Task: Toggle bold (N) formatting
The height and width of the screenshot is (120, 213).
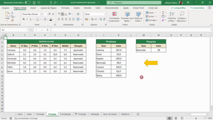Action: click(24, 19)
